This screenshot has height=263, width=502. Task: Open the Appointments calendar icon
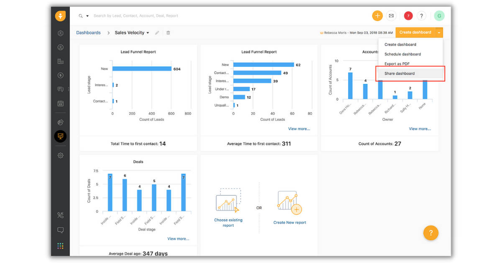[60, 103]
